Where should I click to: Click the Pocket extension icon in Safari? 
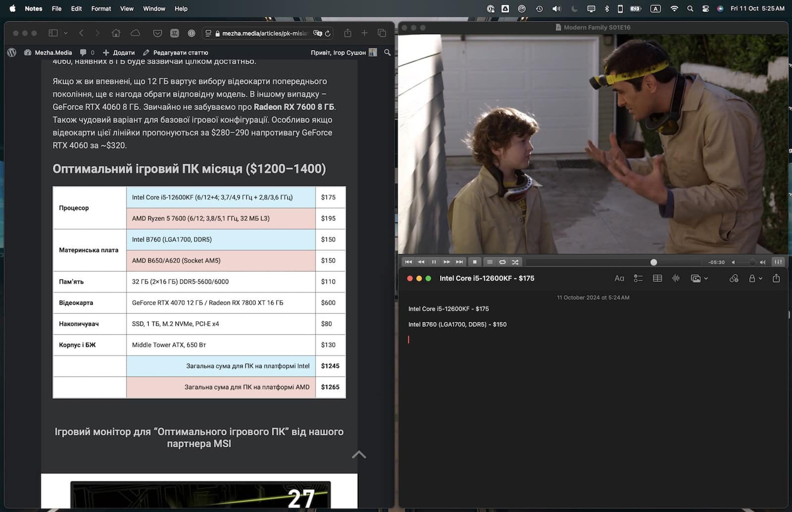pos(157,33)
